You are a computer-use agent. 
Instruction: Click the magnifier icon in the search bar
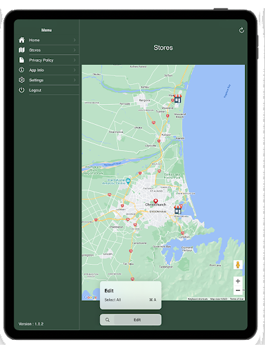pyautogui.click(x=108, y=320)
